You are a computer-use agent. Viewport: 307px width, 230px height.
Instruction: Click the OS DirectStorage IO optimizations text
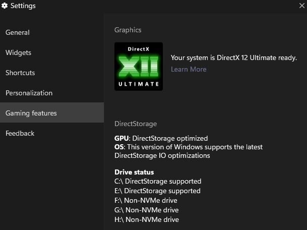tap(188, 151)
